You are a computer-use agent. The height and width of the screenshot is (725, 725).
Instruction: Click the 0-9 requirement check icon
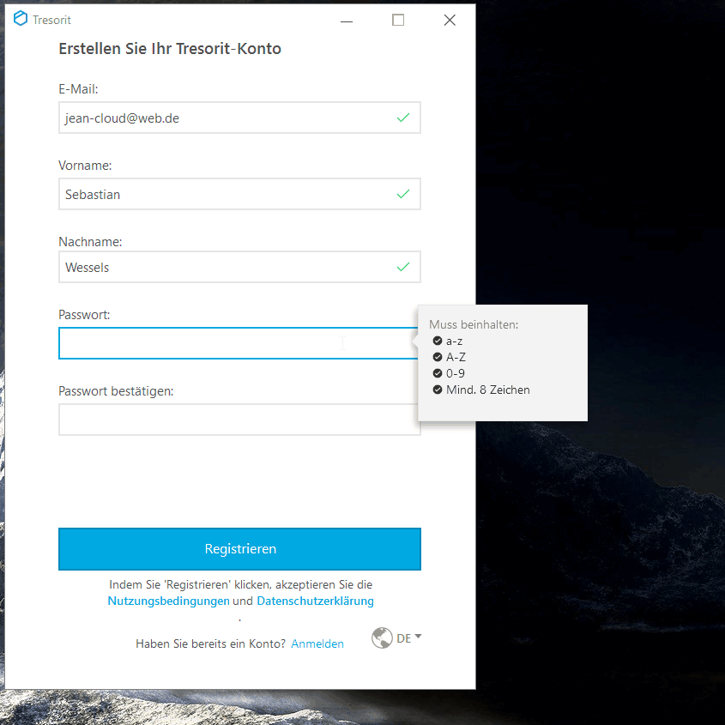tap(438, 373)
